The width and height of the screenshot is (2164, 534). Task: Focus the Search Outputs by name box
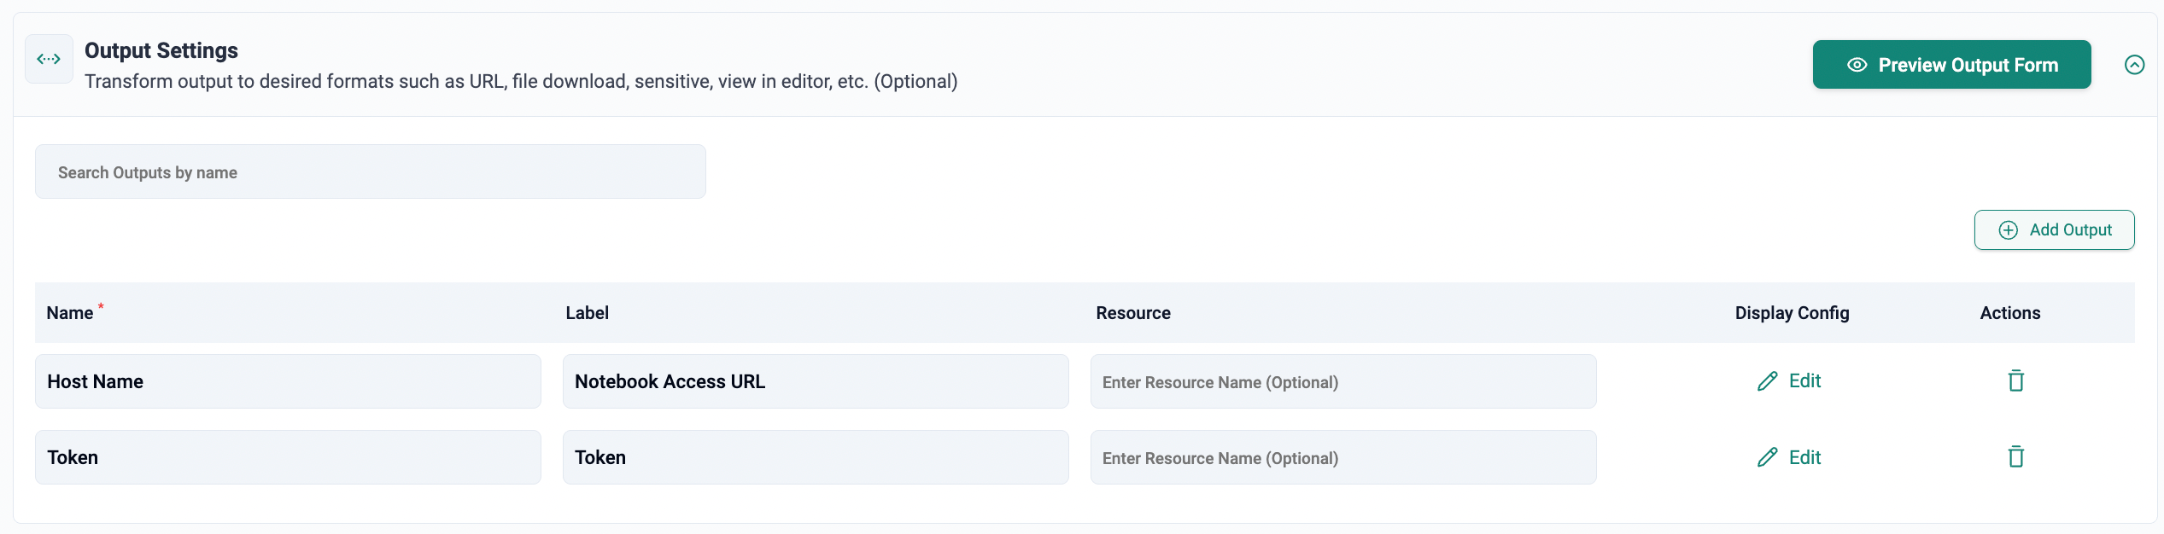(370, 172)
